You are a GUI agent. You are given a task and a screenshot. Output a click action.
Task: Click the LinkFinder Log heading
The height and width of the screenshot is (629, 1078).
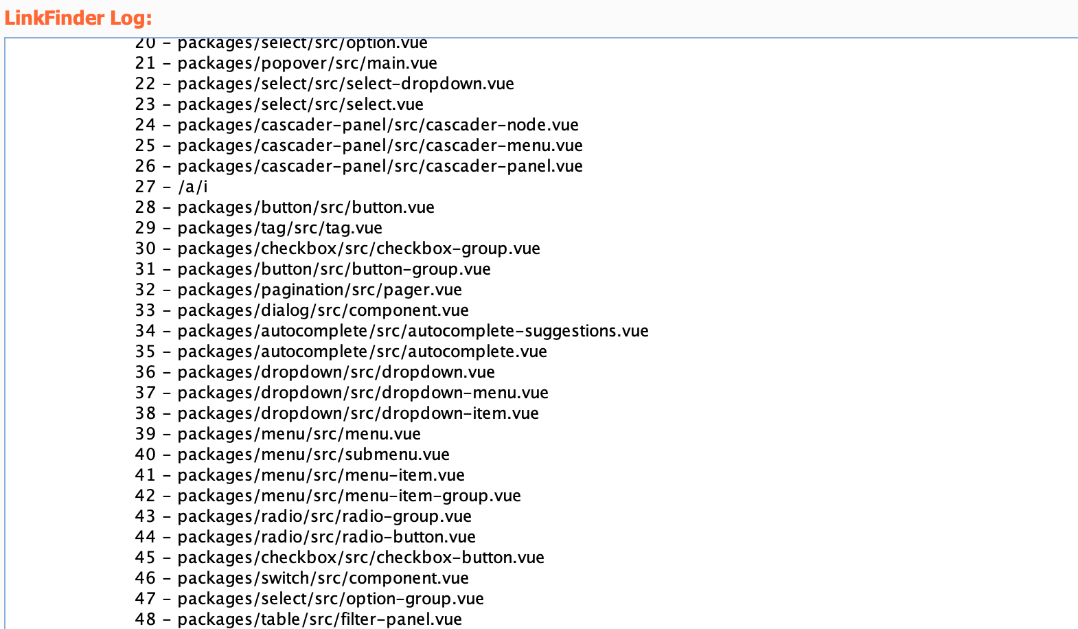(78, 18)
